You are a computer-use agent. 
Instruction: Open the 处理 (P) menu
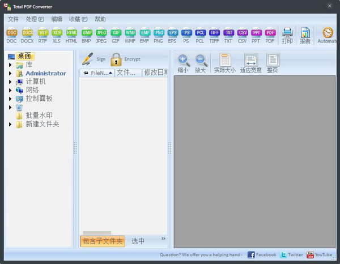(35, 19)
